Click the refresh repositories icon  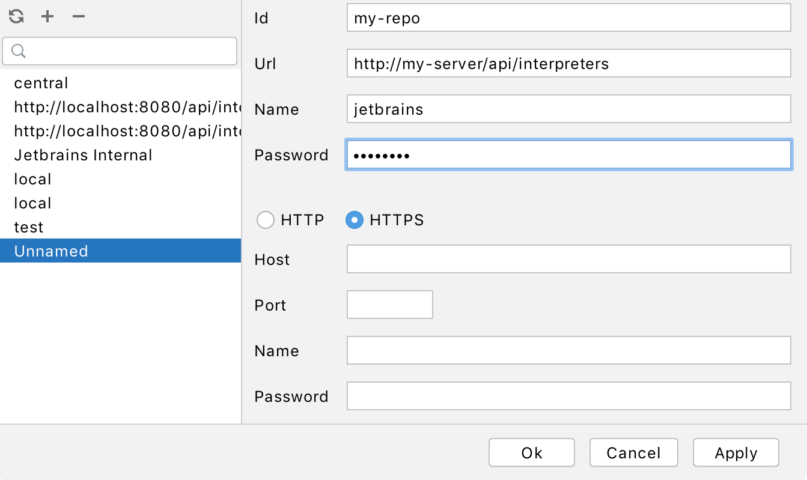pyautogui.click(x=16, y=16)
